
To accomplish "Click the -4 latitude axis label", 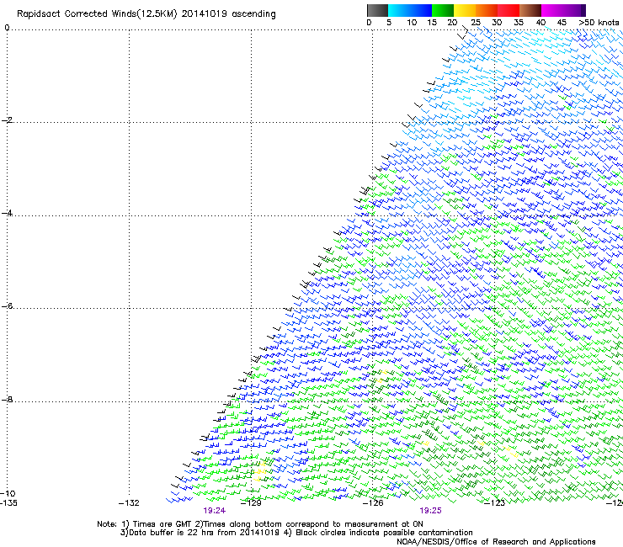I will [7, 213].
